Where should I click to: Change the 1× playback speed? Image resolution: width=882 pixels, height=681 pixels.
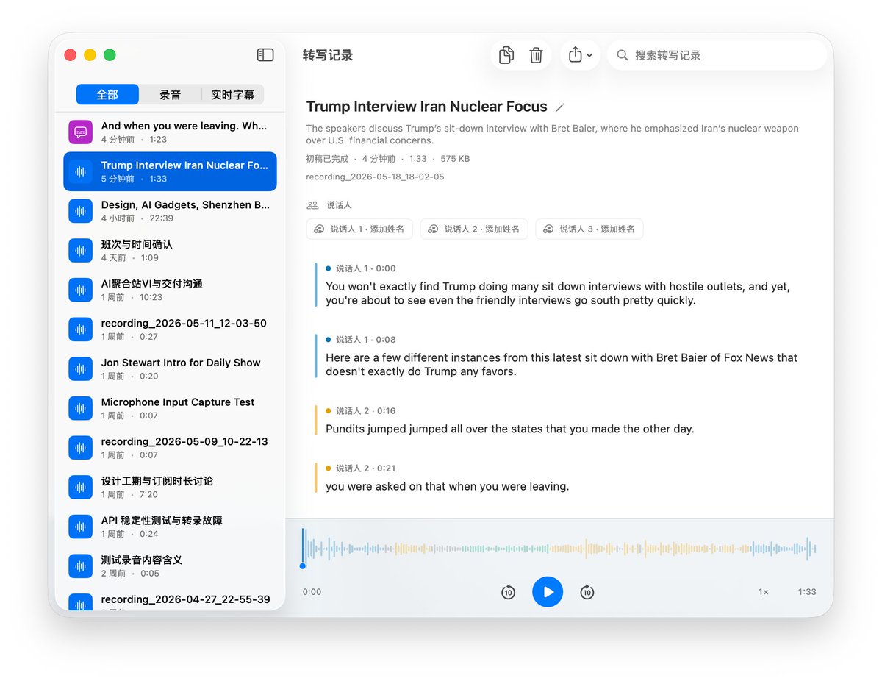pyautogui.click(x=764, y=592)
